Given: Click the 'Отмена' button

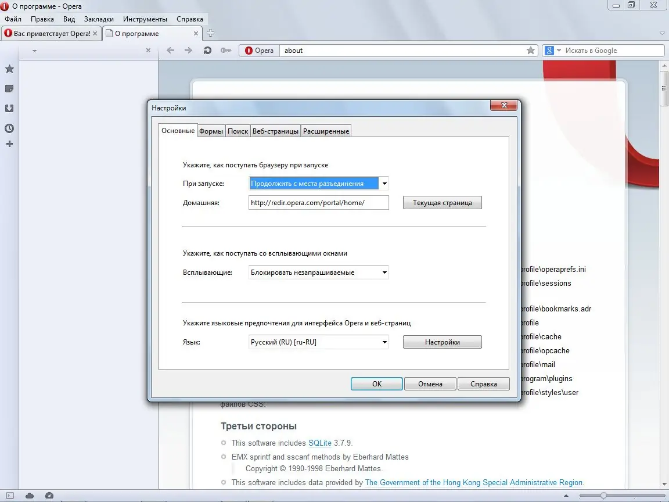Looking at the screenshot, I should pyautogui.click(x=430, y=383).
